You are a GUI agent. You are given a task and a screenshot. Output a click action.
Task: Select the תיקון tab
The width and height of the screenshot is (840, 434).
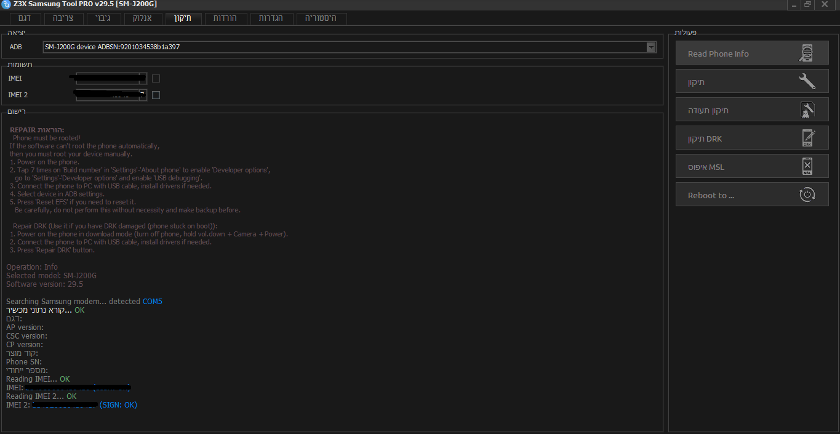pyautogui.click(x=183, y=18)
